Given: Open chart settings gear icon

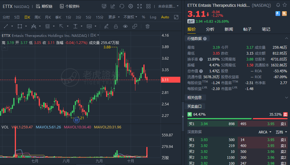Looking at the screenshot, I should pos(131,6).
